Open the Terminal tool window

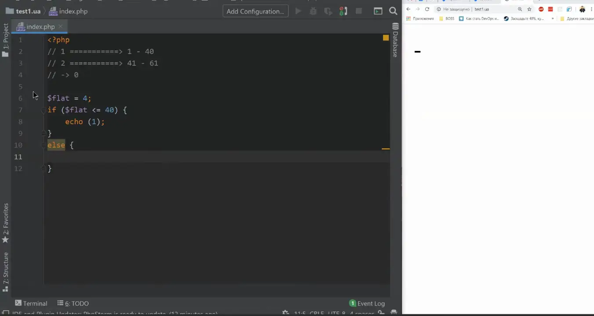[x=31, y=303]
